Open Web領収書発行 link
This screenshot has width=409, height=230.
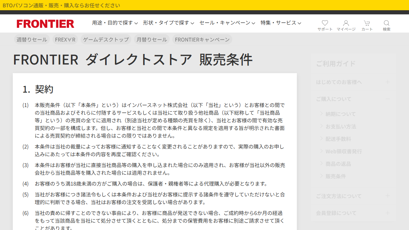344,151
